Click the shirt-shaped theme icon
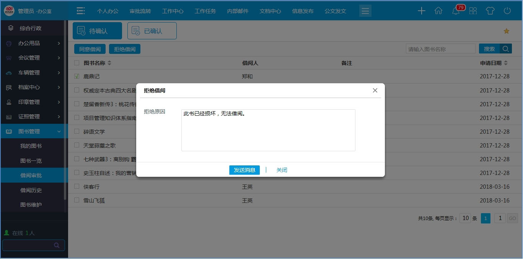 point(490,11)
